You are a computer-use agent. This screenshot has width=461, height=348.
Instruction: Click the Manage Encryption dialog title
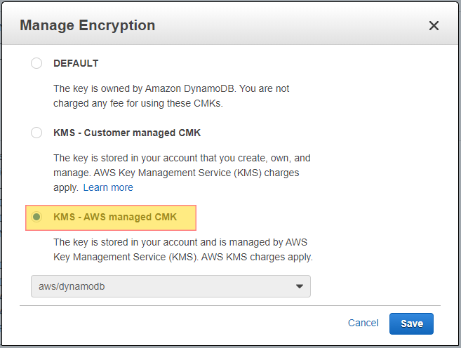point(87,25)
